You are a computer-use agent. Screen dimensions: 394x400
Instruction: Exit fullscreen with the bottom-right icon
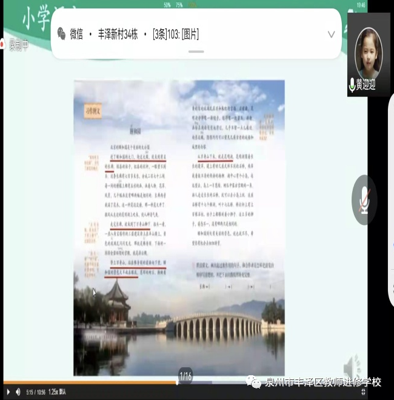click(363, 392)
